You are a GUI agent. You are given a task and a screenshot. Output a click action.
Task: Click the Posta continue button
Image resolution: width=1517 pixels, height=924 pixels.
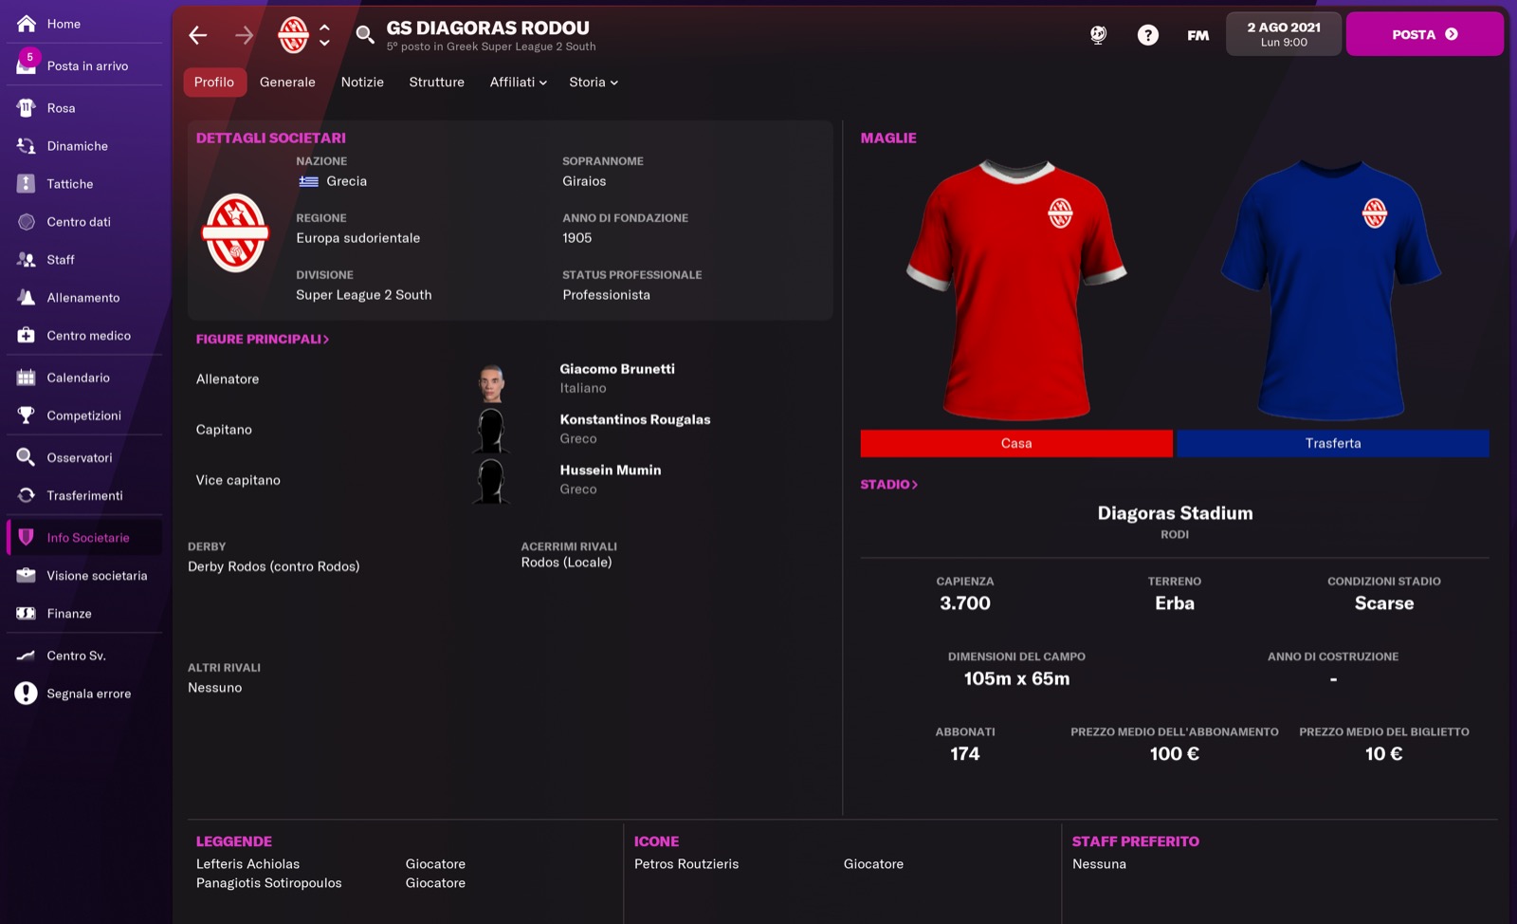coord(1424,34)
